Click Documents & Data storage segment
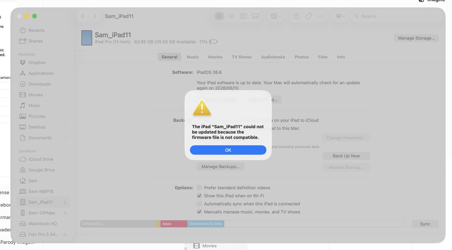452x250 pixels. (x=205, y=224)
